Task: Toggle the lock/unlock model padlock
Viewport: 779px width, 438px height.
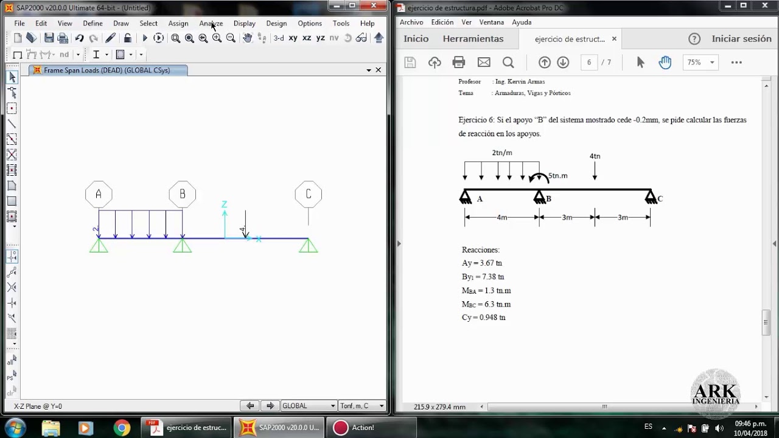Action: (128, 38)
